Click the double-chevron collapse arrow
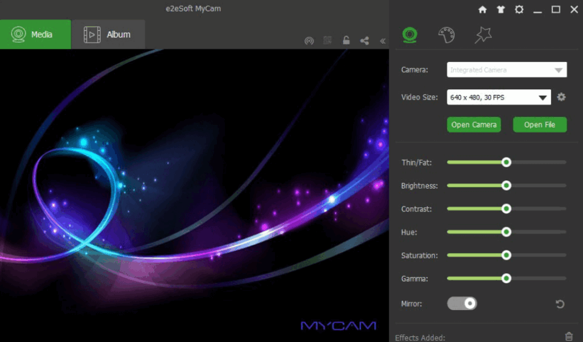Image resolution: width=583 pixels, height=342 pixels. 383,41
